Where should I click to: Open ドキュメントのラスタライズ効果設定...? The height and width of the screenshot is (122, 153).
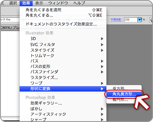coord(63,24)
